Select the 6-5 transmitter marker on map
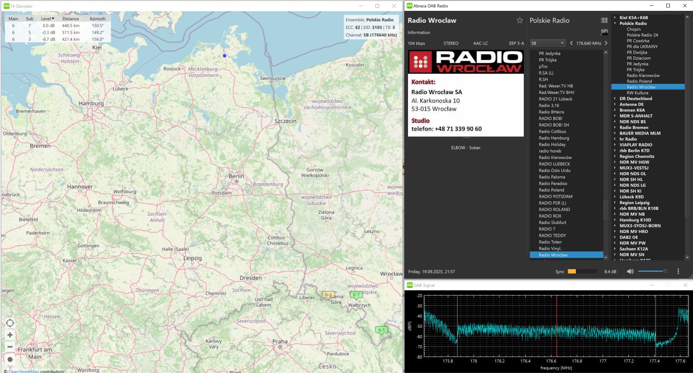The width and height of the screenshot is (693, 373). pos(381,330)
